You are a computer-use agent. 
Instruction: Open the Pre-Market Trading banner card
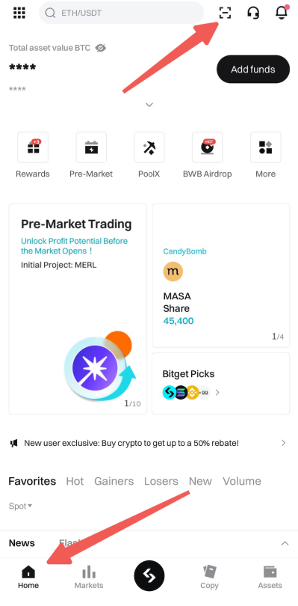[x=78, y=309]
